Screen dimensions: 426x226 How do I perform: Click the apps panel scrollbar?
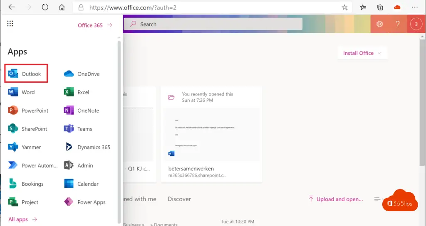coord(119,132)
